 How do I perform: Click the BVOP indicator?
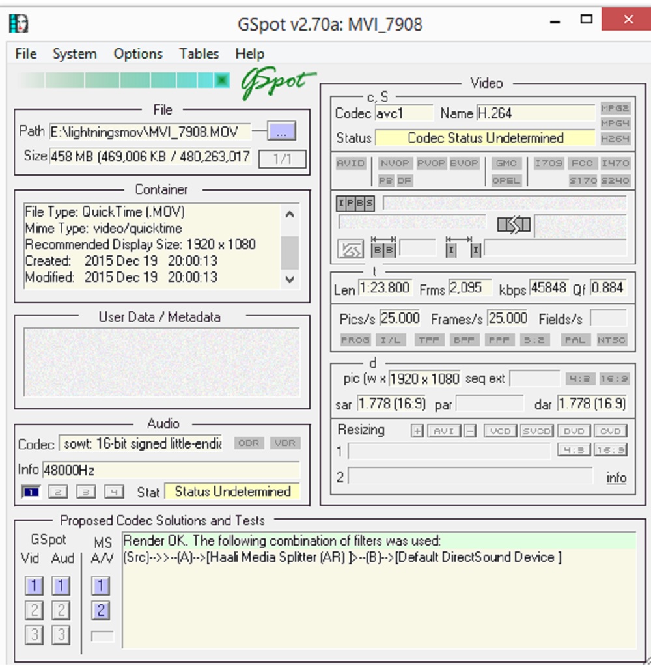click(x=464, y=163)
